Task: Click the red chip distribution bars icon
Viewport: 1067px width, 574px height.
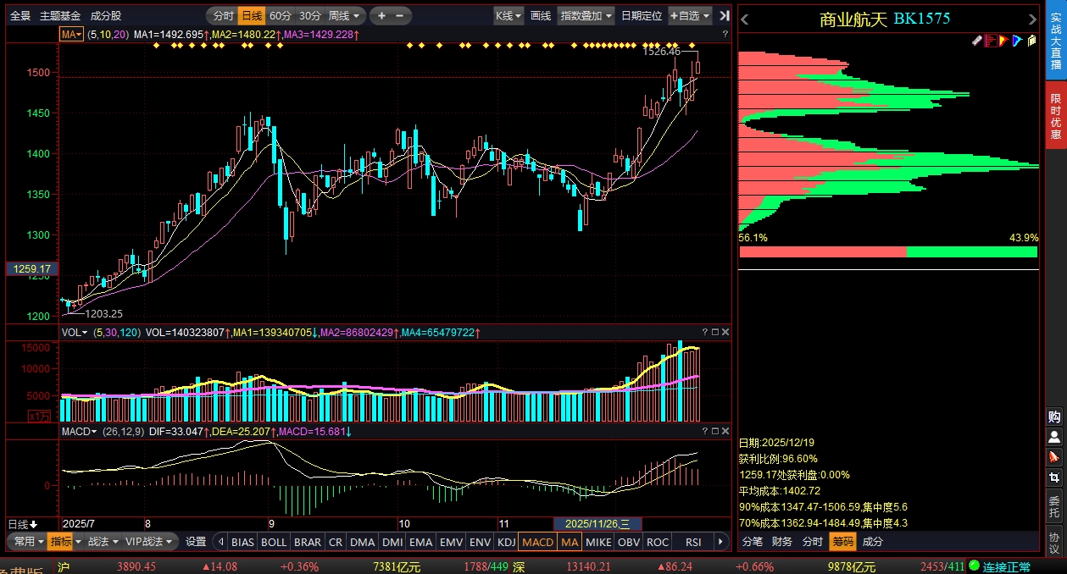Action: (x=990, y=40)
